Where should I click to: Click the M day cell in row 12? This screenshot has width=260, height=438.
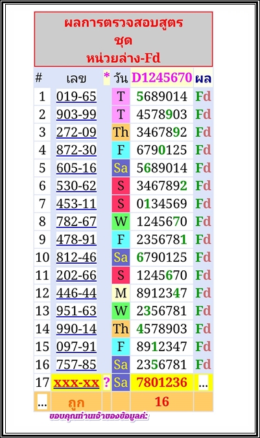point(121,293)
